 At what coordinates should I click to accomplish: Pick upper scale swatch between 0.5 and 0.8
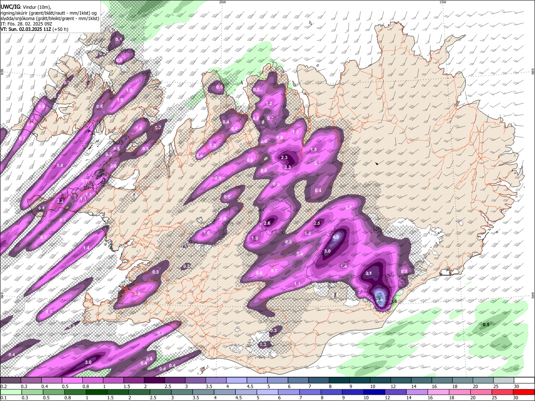[x=72, y=380]
